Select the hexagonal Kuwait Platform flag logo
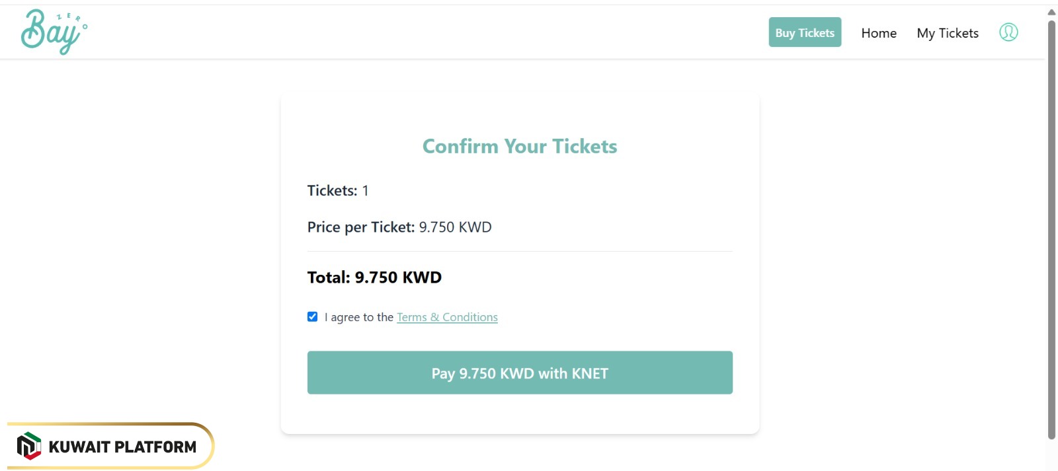 pos(27,446)
